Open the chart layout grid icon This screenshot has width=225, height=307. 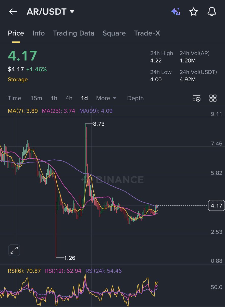(213, 98)
